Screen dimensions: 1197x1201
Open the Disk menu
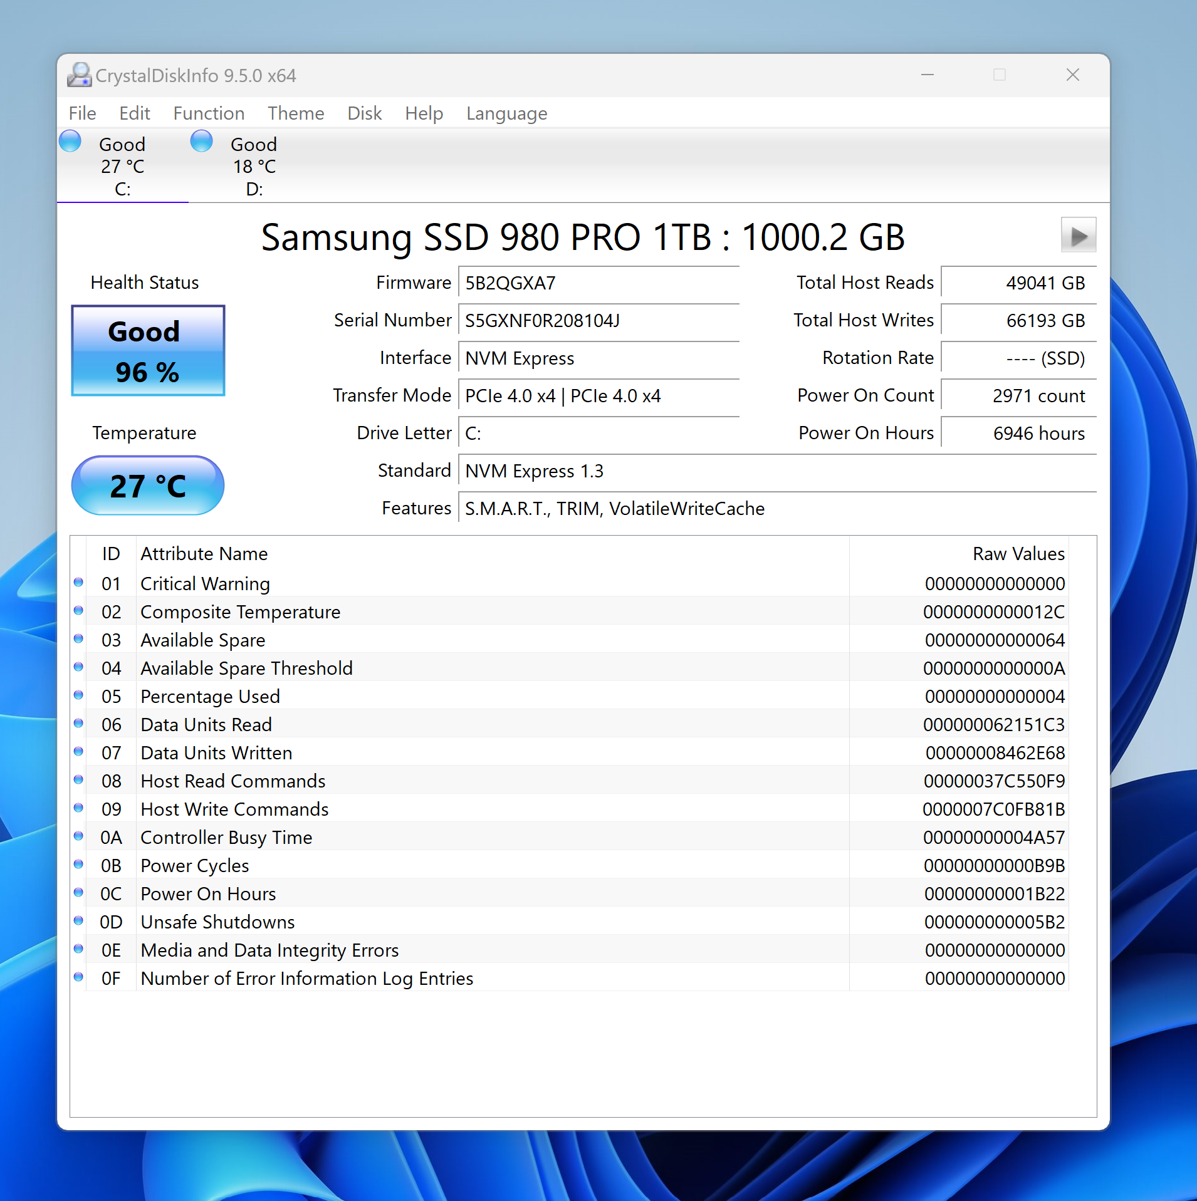click(365, 113)
